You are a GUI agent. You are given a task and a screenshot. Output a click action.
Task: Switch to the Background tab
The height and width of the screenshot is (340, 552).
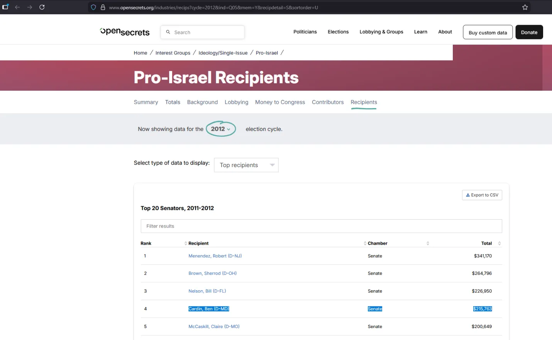coord(203,102)
